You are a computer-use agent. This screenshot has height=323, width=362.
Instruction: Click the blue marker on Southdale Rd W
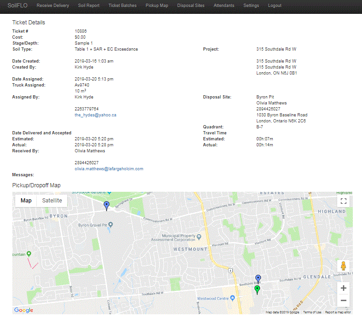point(258,278)
